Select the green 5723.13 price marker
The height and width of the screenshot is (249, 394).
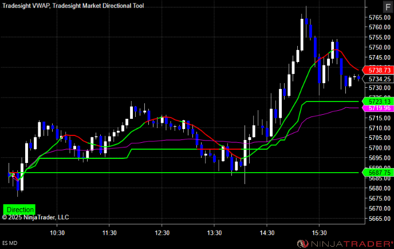(378, 102)
